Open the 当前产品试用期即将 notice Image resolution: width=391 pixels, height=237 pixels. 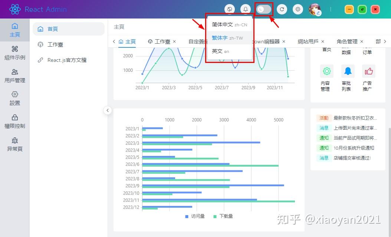pyautogui.click(x=355, y=138)
